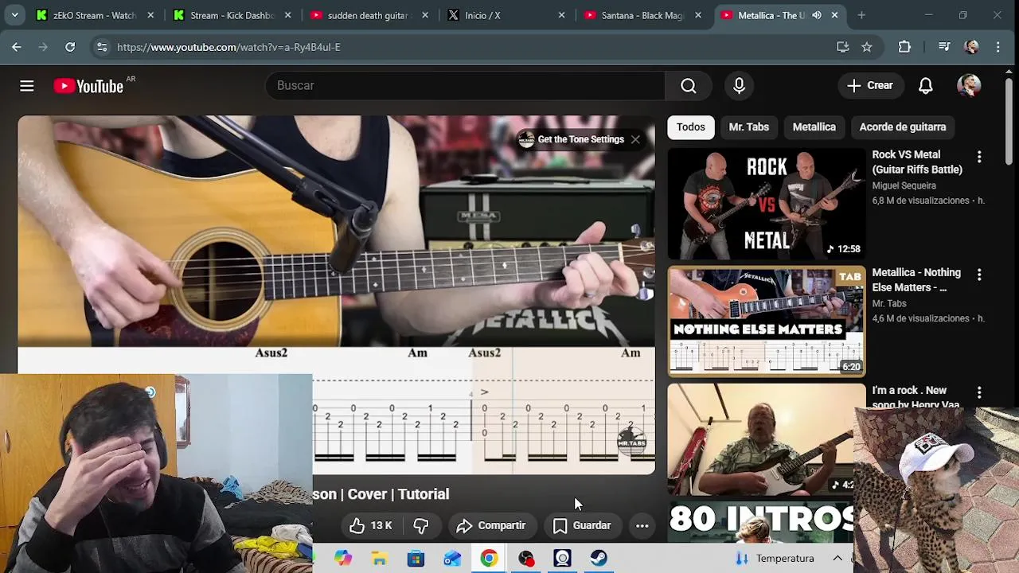
Task: Open the YouTube hamburger guide menu
Action: coord(27,86)
